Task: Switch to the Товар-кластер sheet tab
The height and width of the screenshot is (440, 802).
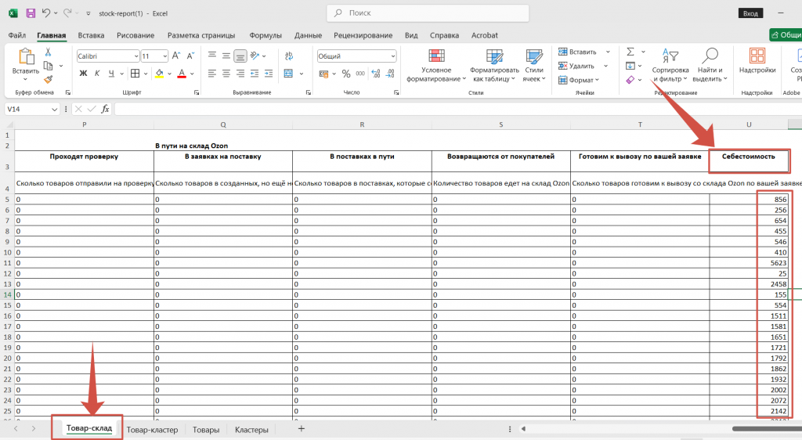Action: 152,429
